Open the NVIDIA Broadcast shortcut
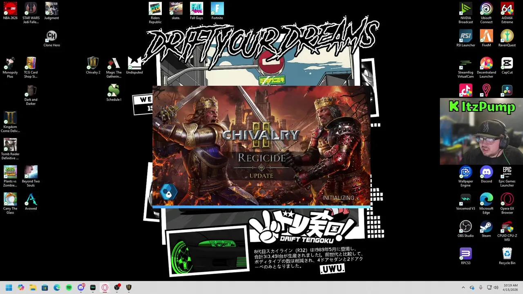523x294 pixels. [x=465, y=13]
